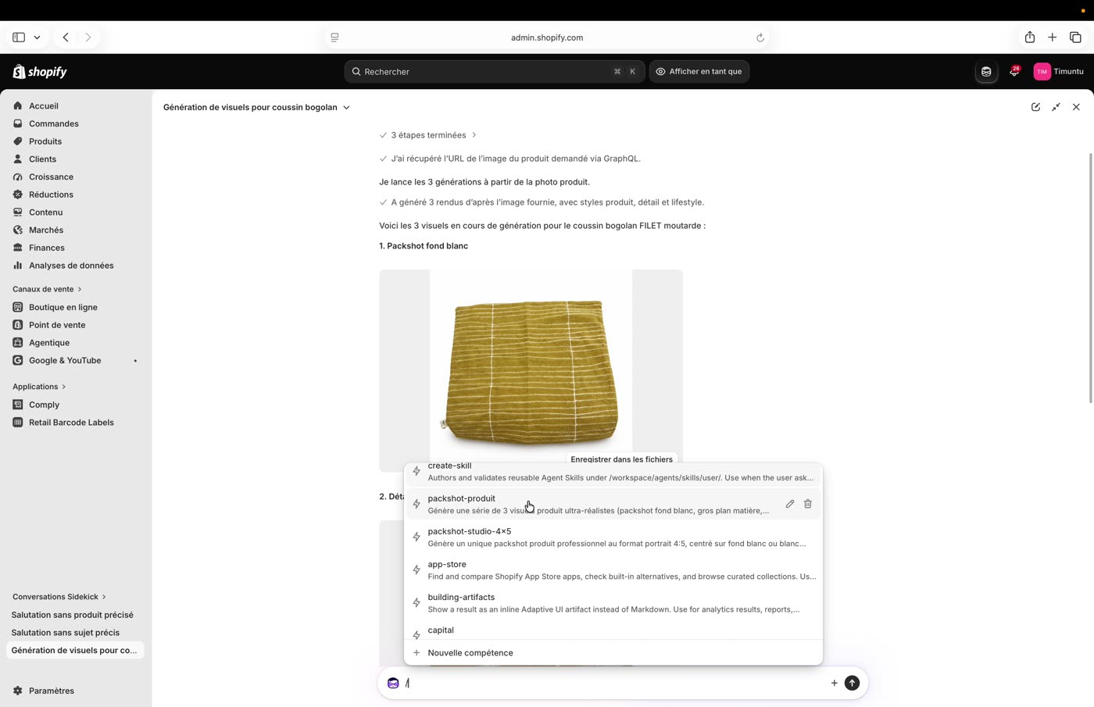Viewport: 1094px width, 707px height.
Task: Toggle browser sidebar button
Action: pos(19,37)
